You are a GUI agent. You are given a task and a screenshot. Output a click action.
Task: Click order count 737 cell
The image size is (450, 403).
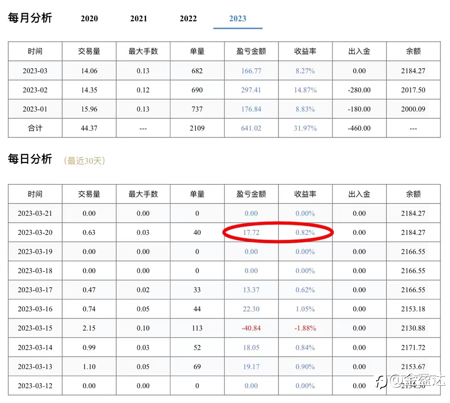197,109
